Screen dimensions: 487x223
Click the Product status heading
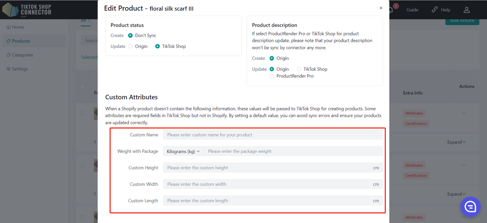pos(127,25)
